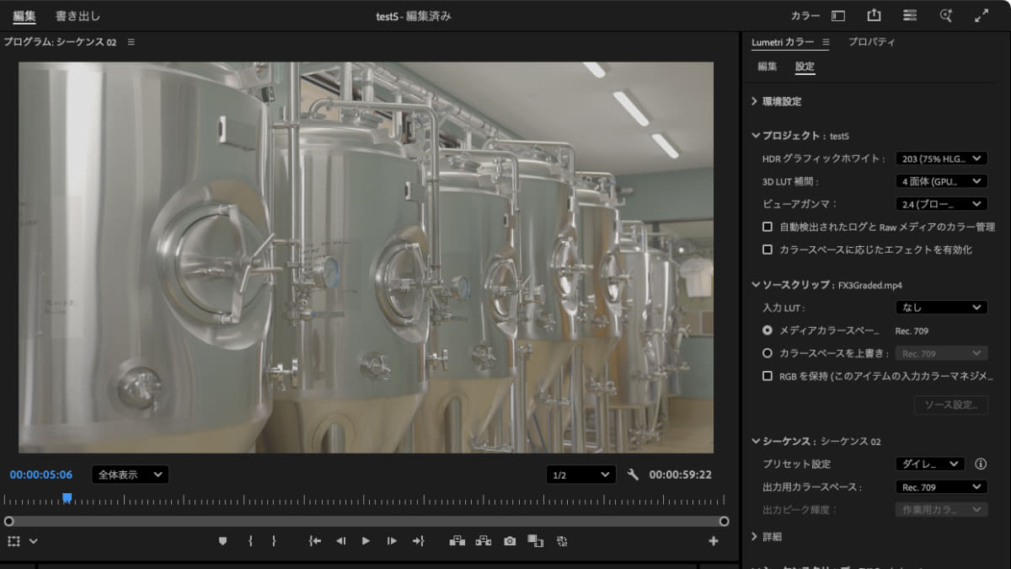Toggle the RGB を保持 checkbox
This screenshot has width=1011, height=569.
coord(768,377)
